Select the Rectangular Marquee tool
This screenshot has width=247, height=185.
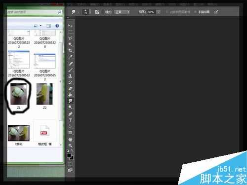[70, 32]
